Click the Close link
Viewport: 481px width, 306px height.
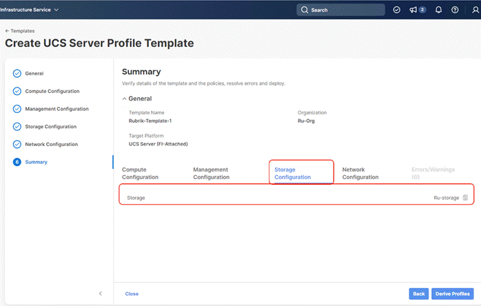[x=132, y=294]
